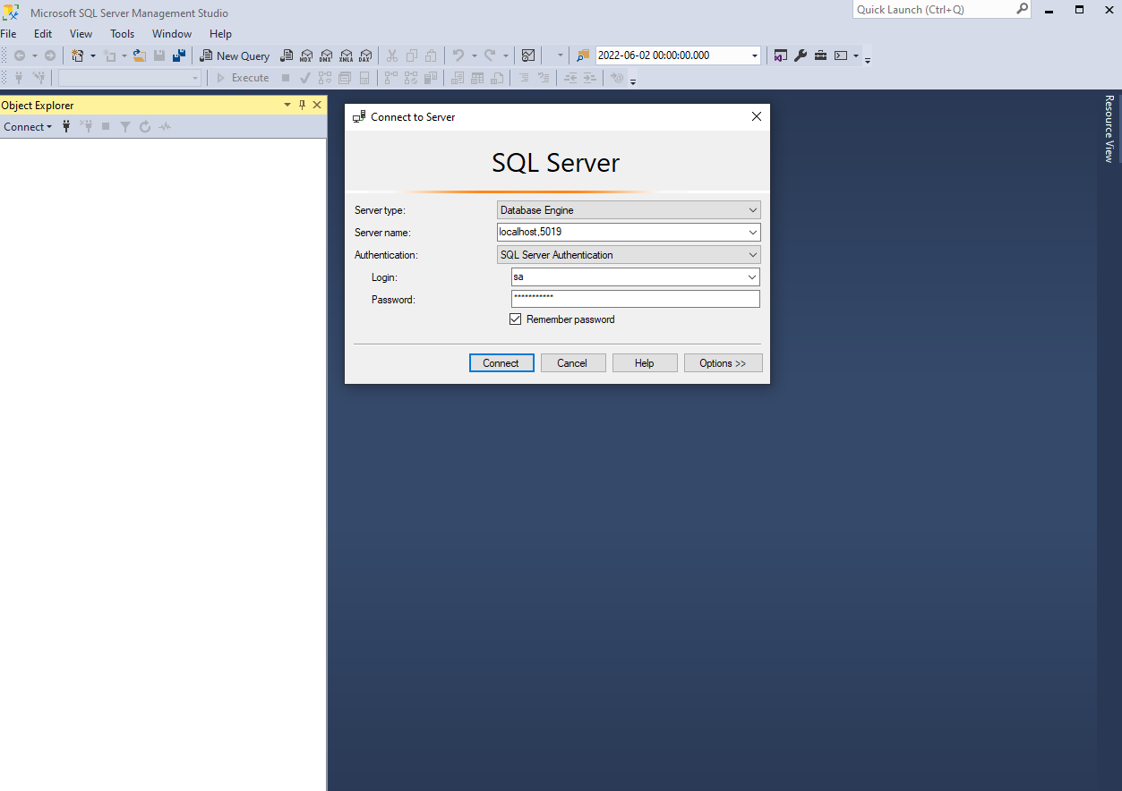Image resolution: width=1122 pixels, height=791 pixels.
Task: Click the Copy icon in toolbar
Action: [x=411, y=55]
